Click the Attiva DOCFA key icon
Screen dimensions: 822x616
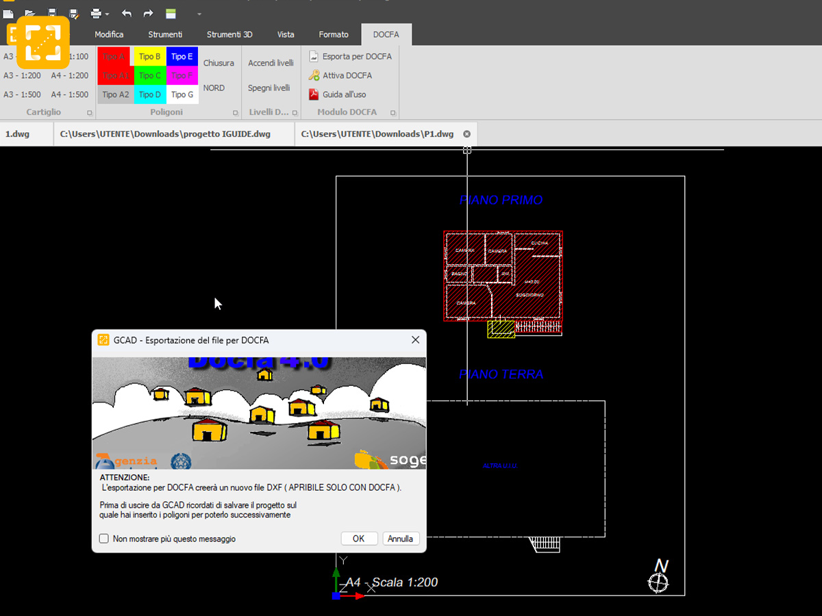[314, 75]
